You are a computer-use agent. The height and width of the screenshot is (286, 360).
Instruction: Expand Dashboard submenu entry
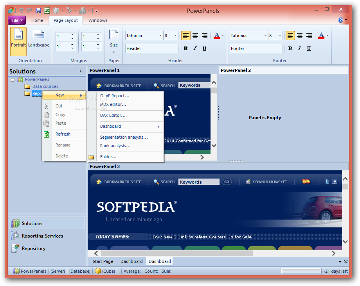(x=125, y=126)
